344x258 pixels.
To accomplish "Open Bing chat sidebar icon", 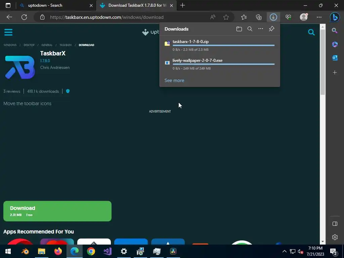I will click(x=335, y=17).
